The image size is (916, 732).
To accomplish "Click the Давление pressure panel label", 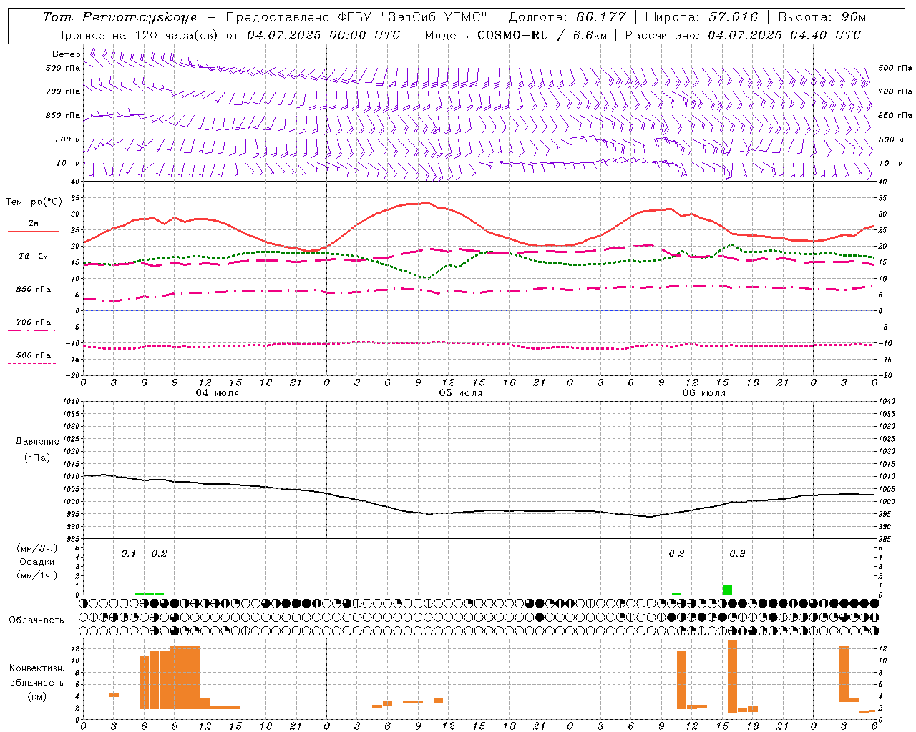I will pyautogui.click(x=37, y=441).
